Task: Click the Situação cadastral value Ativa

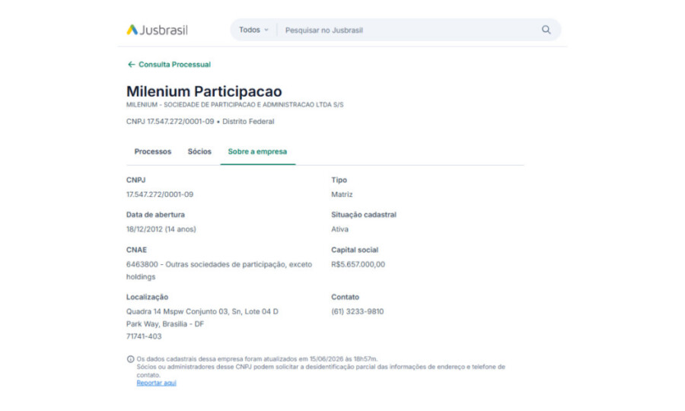Action: 340,229
